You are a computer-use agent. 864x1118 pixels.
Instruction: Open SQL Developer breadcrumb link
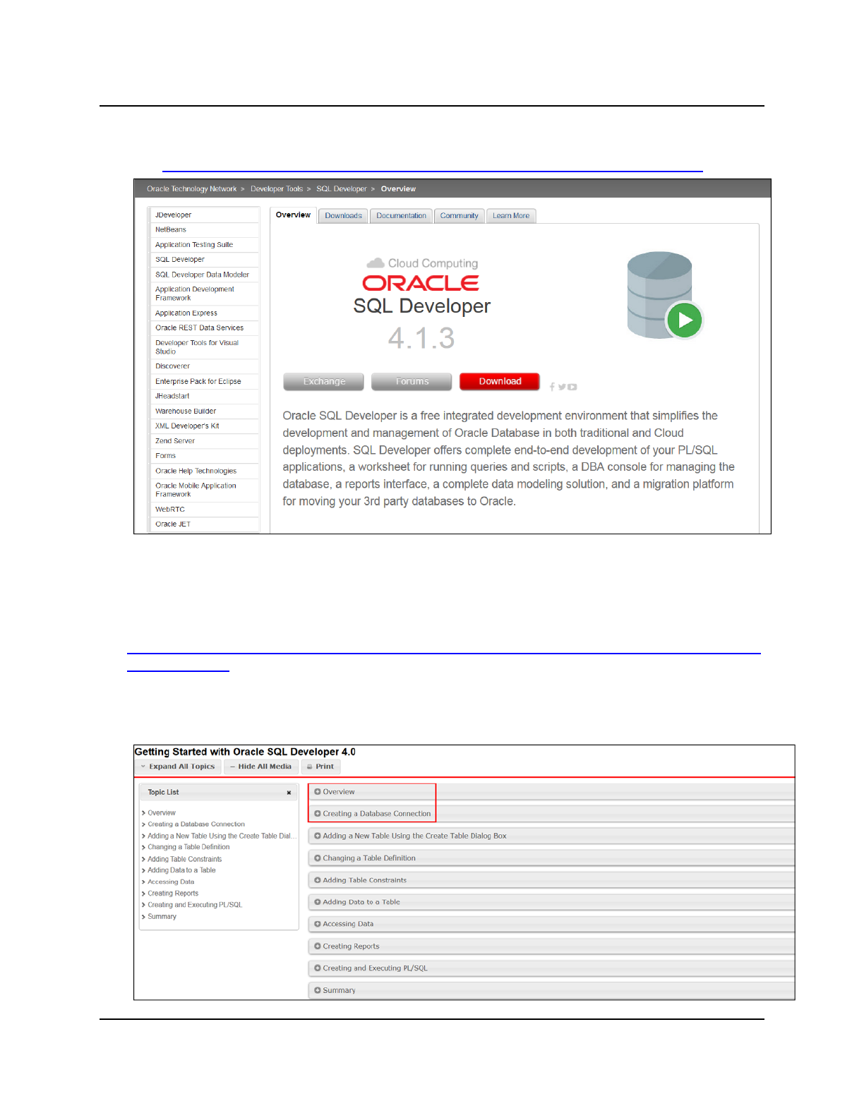(342, 189)
